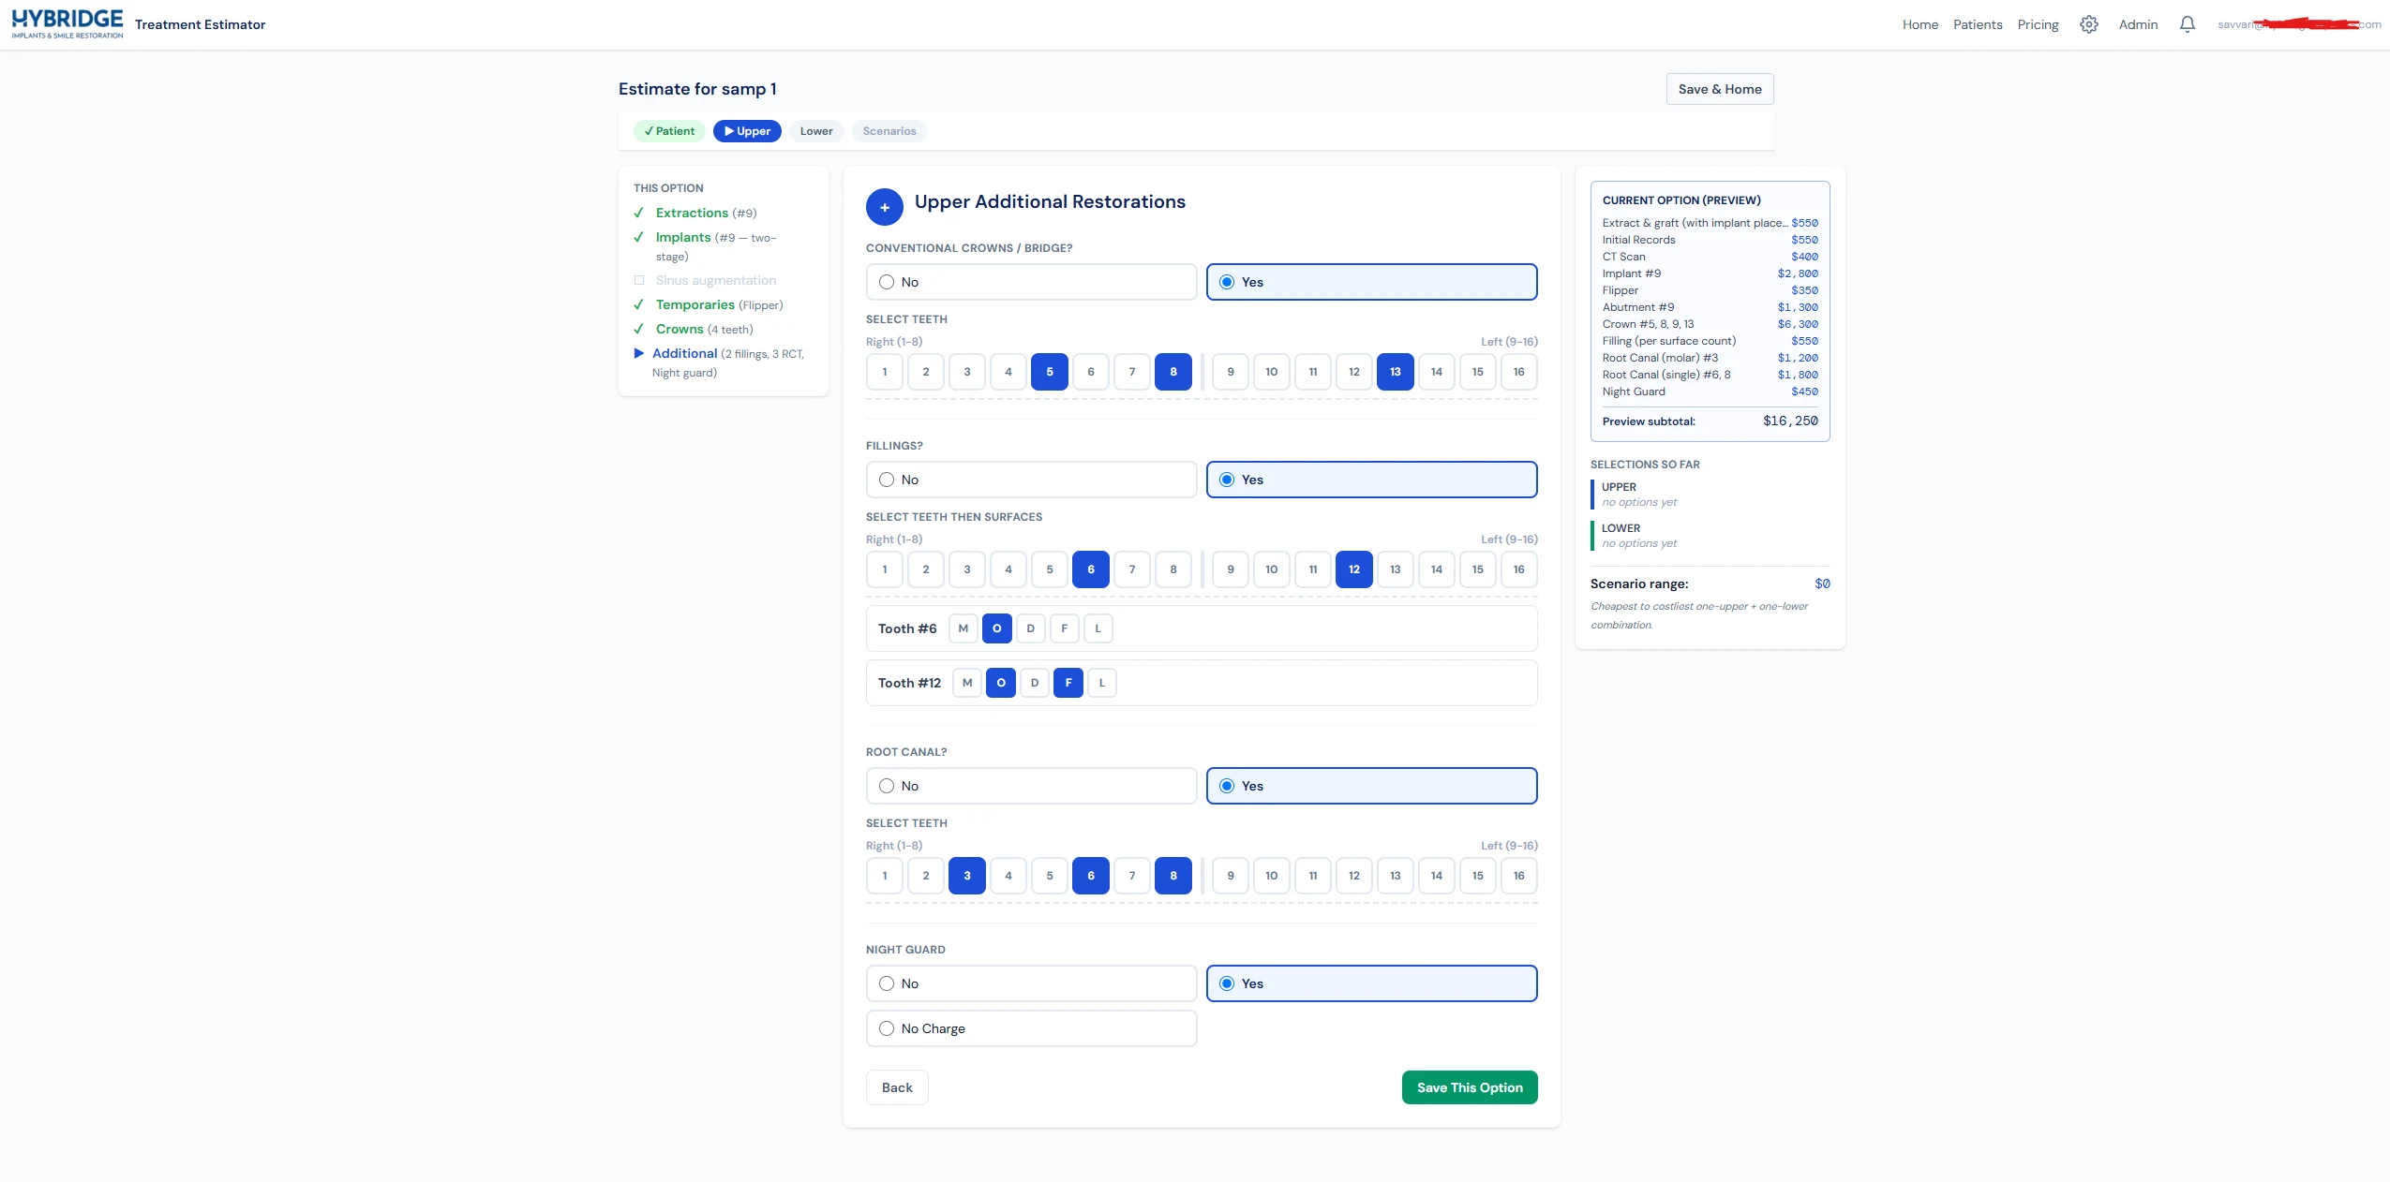
Task: Click the blue plus icon beside Upper Additional Restorations
Action: tap(884, 207)
